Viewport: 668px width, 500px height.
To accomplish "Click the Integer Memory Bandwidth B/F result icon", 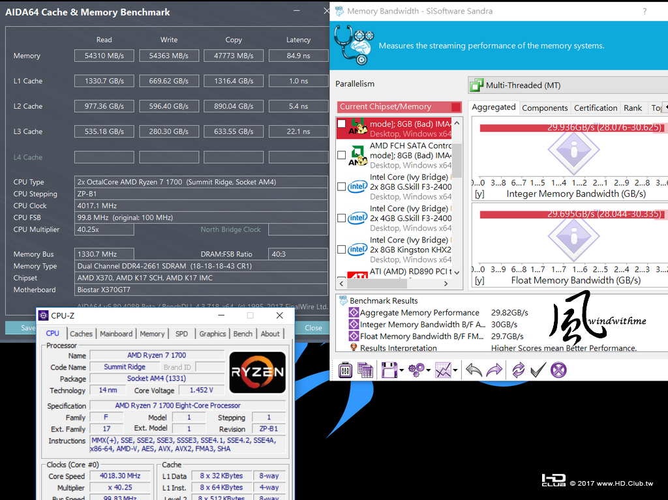I will (x=354, y=325).
